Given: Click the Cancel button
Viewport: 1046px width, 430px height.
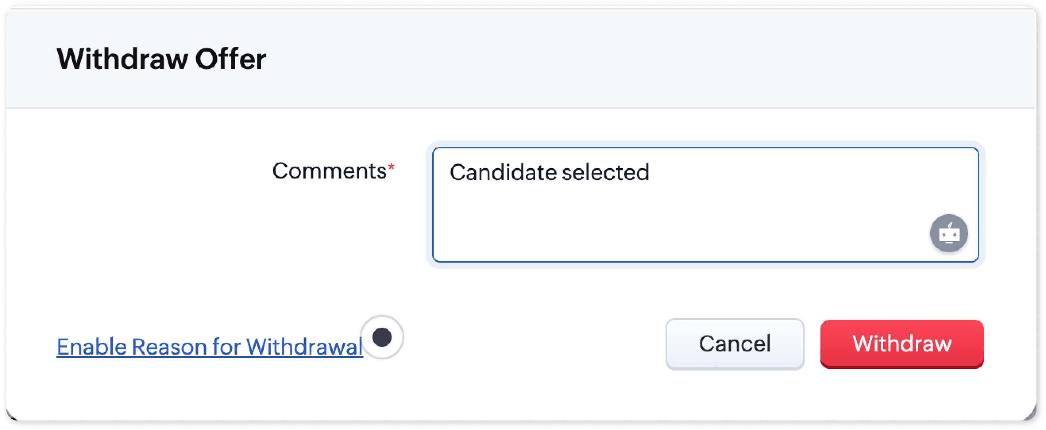Looking at the screenshot, I should (x=735, y=344).
